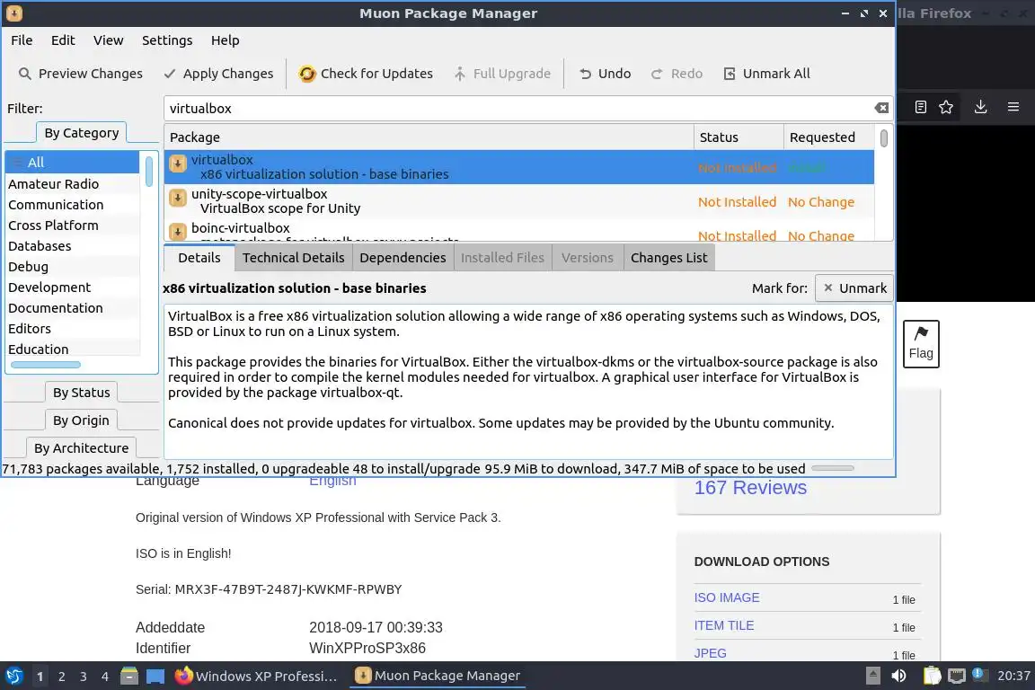Open the 167 Reviews link

click(750, 487)
